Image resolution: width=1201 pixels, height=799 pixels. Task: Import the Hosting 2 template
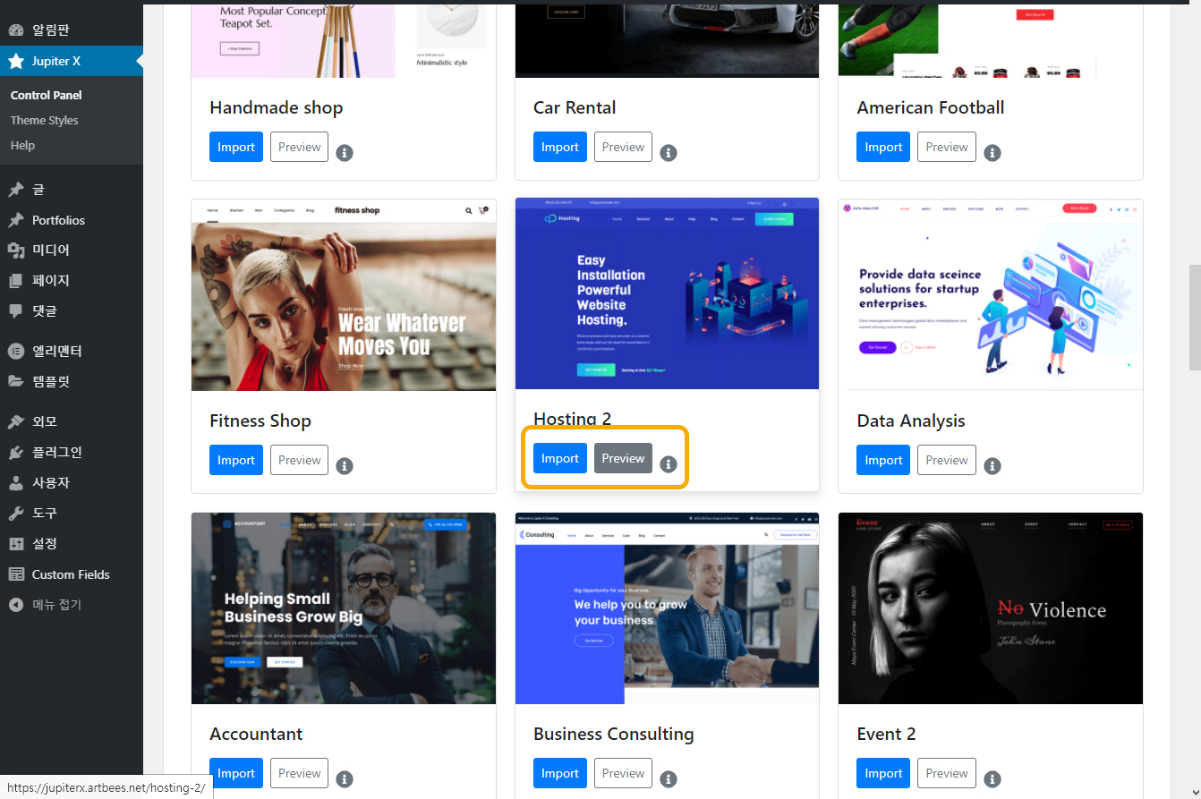click(560, 458)
